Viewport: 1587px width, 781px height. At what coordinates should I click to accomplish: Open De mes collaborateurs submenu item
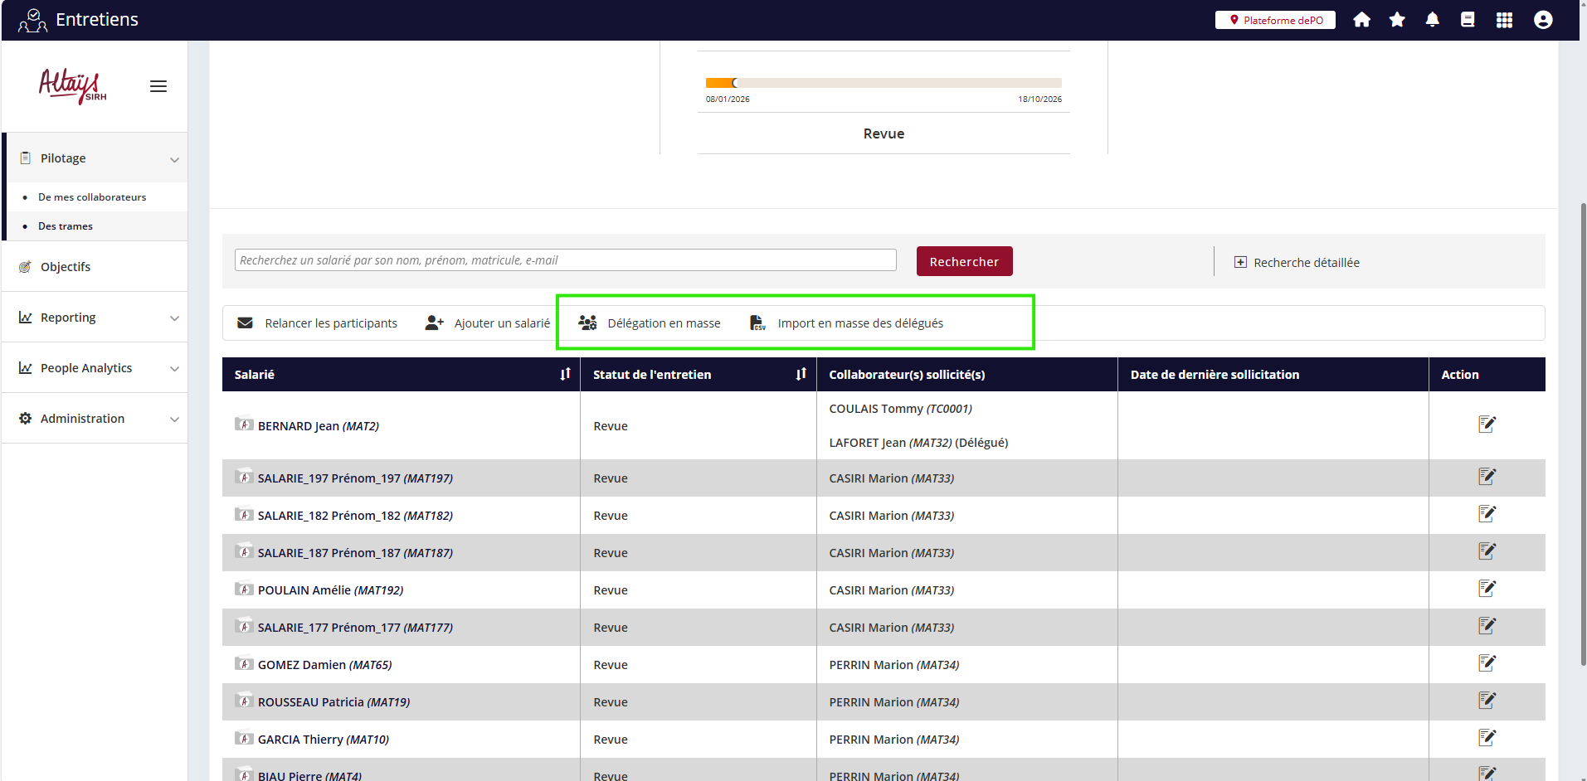pyautogui.click(x=92, y=197)
